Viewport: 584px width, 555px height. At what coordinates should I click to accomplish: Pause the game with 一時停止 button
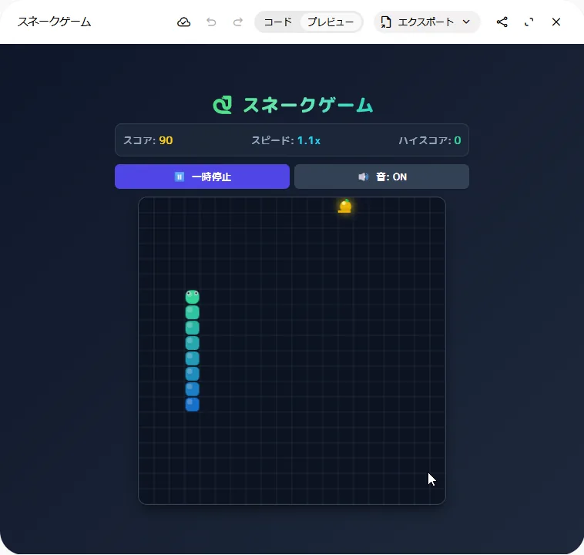[202, 177]
